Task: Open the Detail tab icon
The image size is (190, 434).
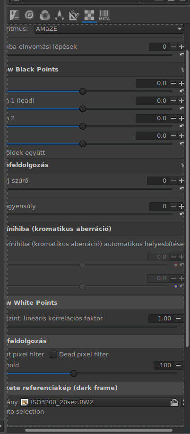Action: pos(29,15)
